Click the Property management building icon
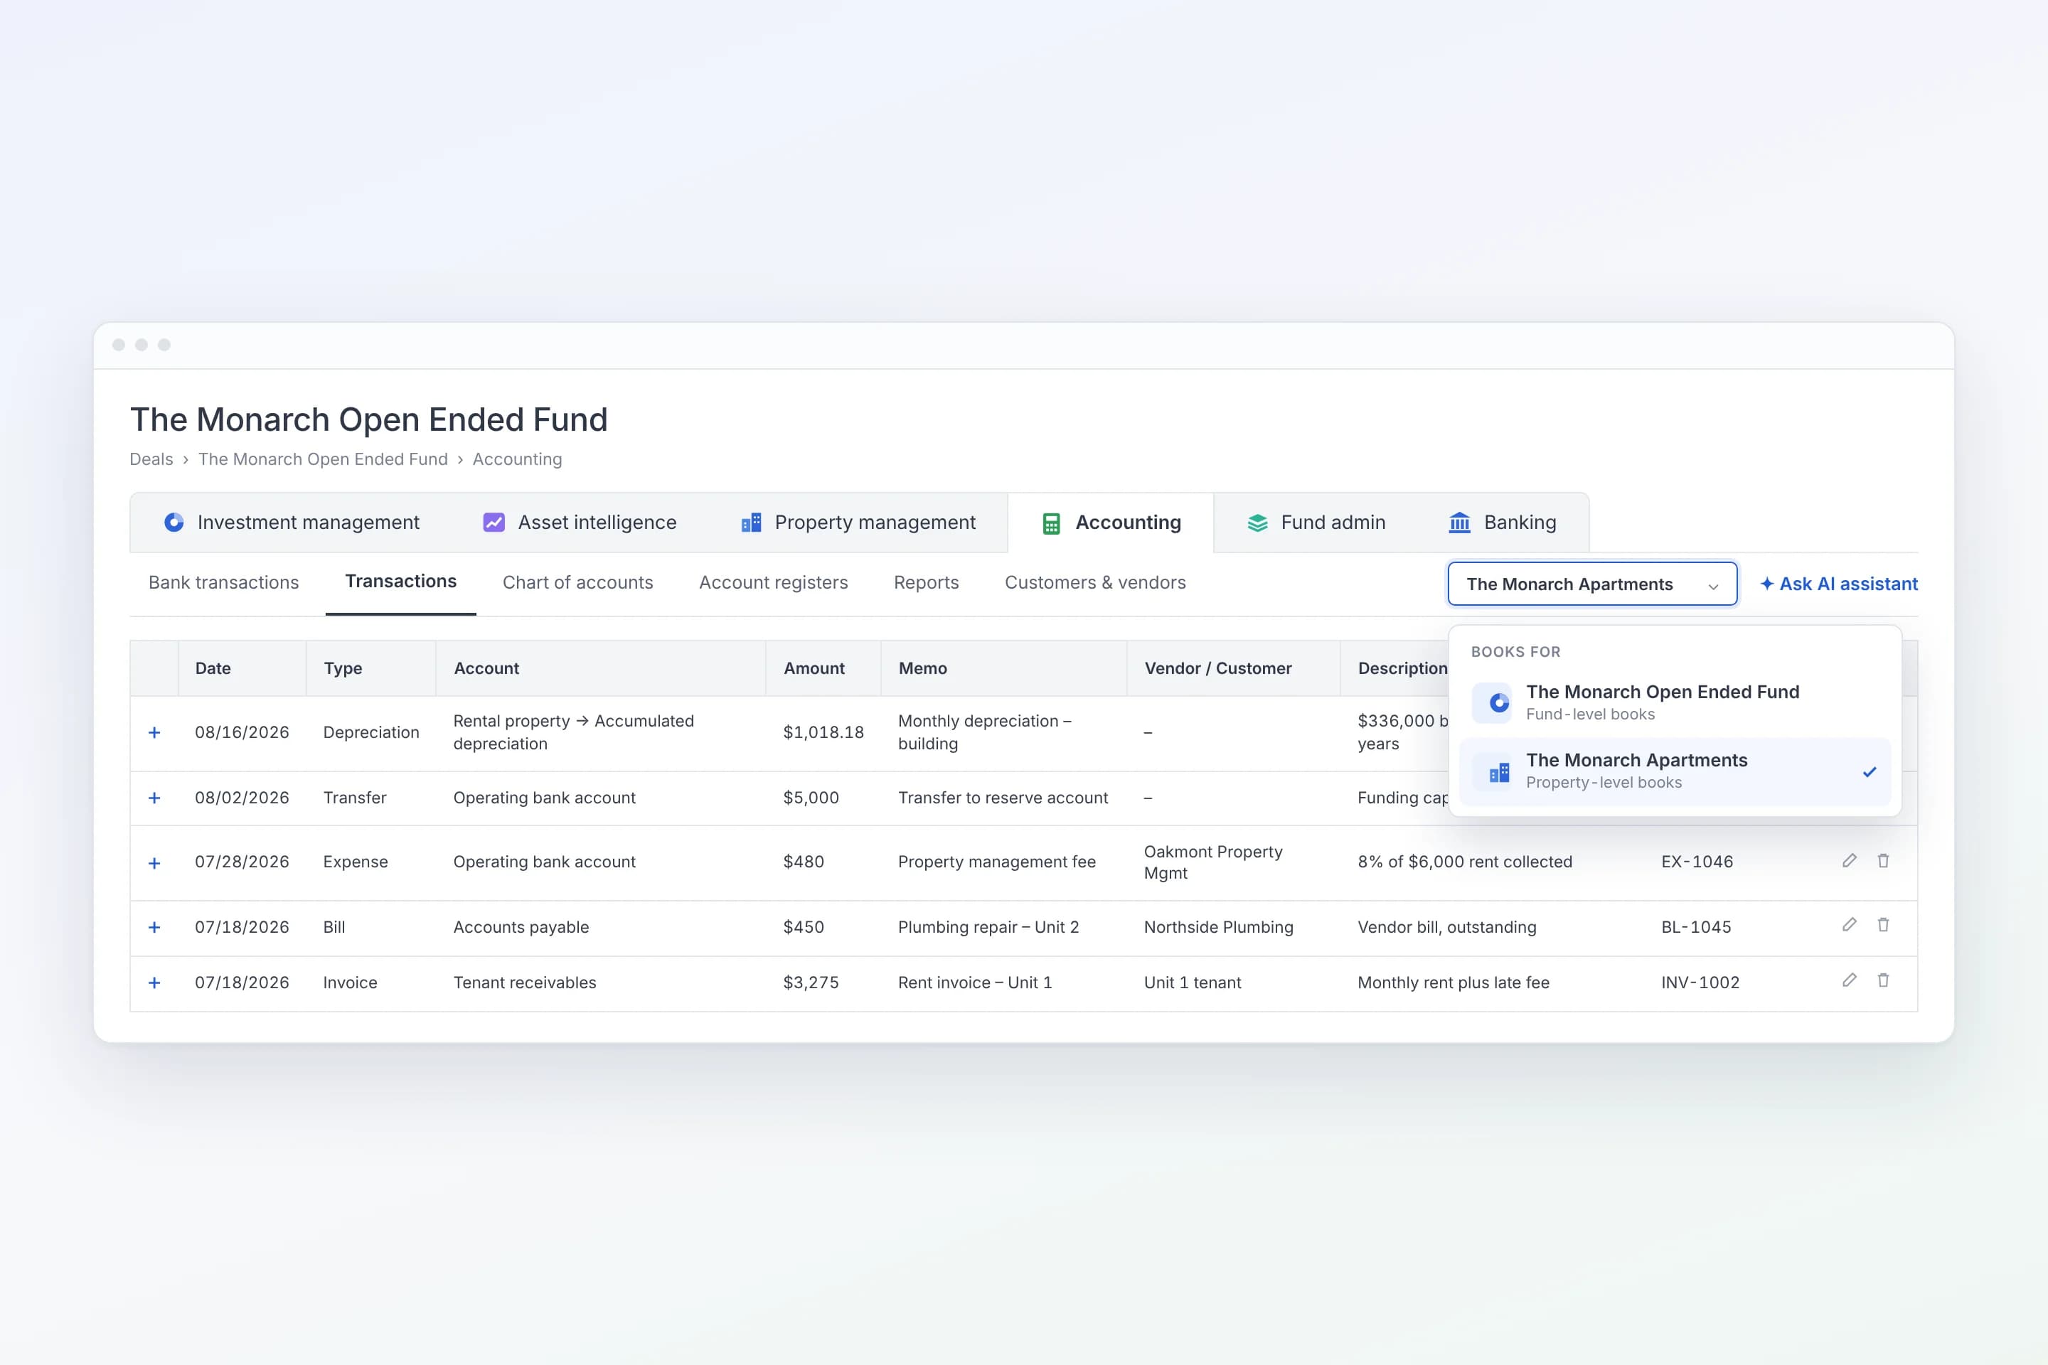Image resolution: width=2048 pixels, height=1365 pixels. tap(751, 523)
